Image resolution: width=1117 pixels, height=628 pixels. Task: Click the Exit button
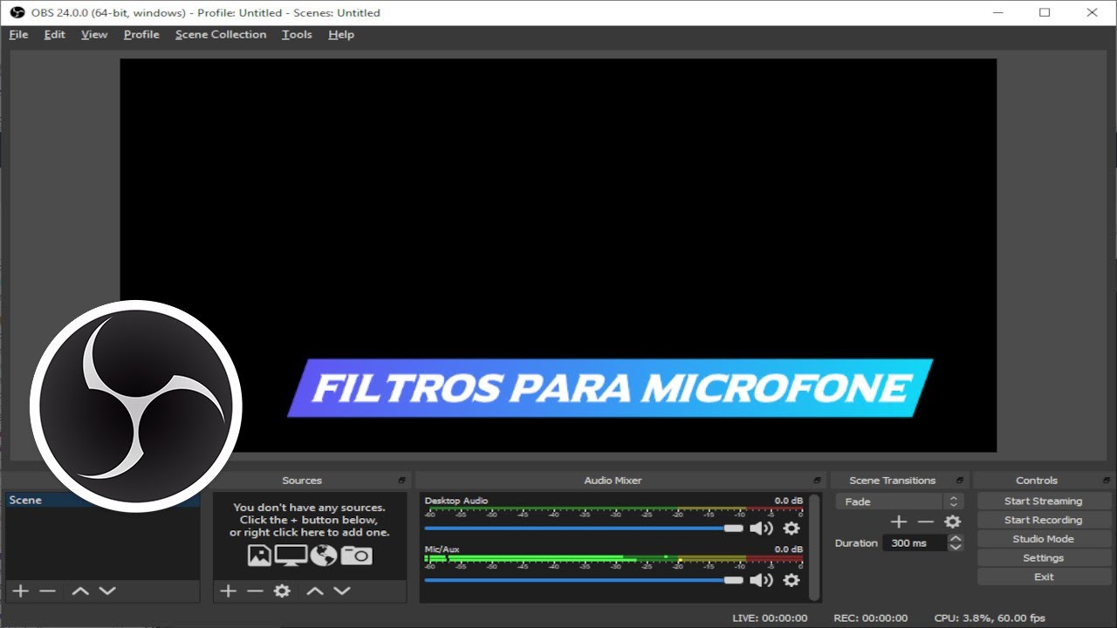pyautogui.click(x=1043, y=577)
